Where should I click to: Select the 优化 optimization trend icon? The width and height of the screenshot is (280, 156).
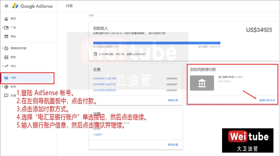[x=6, y=66]
